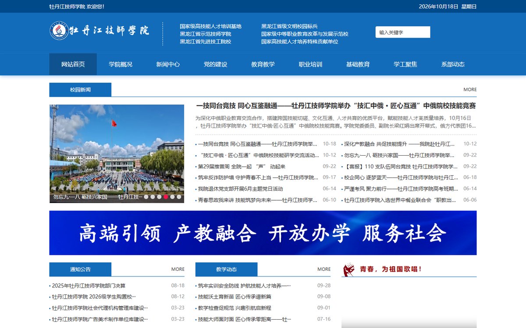
Task: Open article 技能沃土育新苗 匠心传承谱新篇
Action: pyautogui.click(x=234, y=297)
